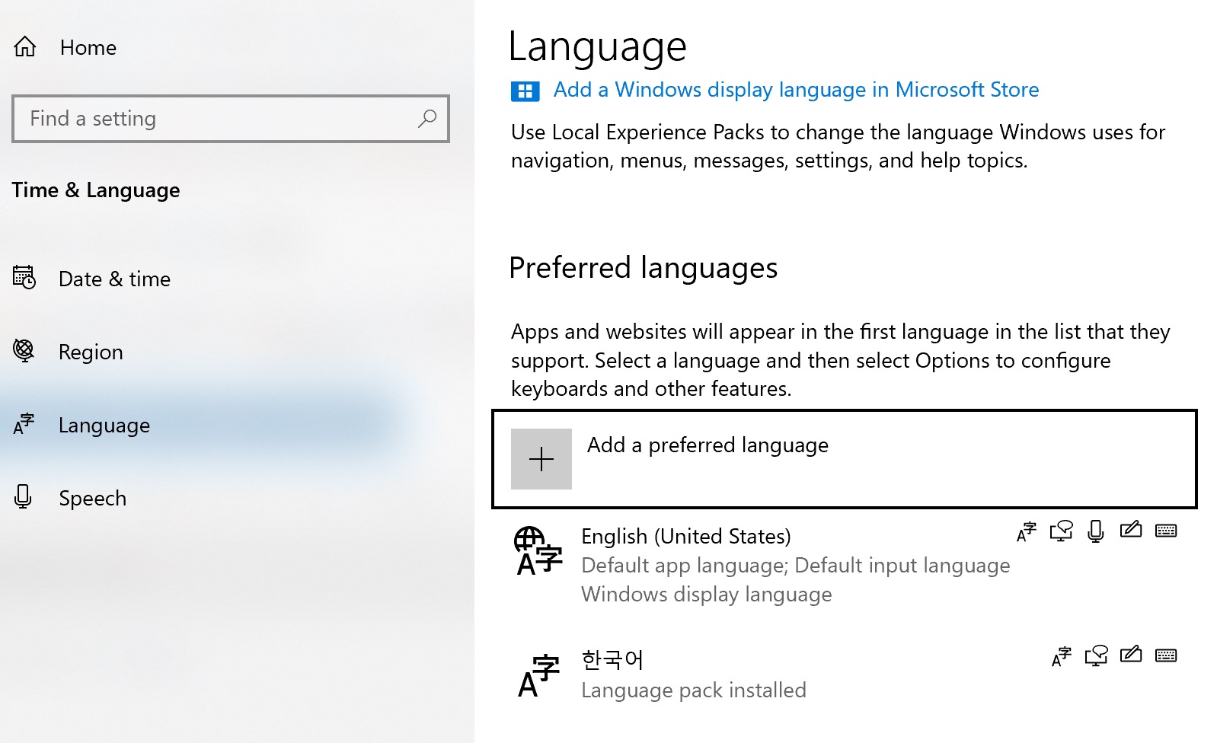Click Korean text-to-speech feature icon
The height and width of the screenshot is (743, 1217).
coord(1096,656)
